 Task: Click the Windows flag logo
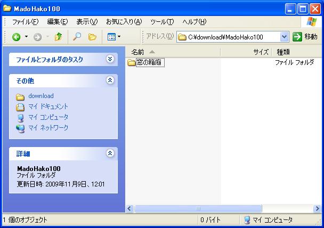311,22
